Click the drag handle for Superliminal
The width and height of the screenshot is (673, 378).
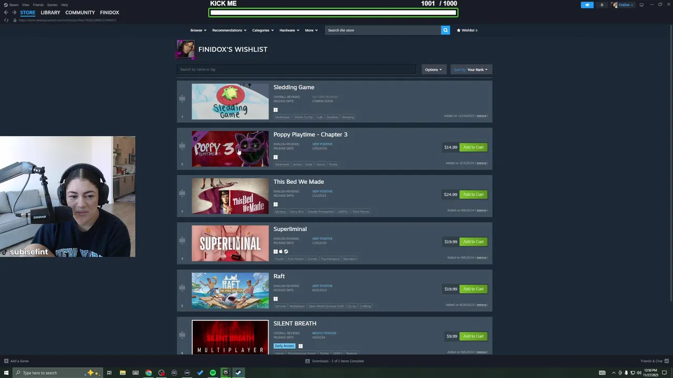pyautogui.click(x=182, y=240)
